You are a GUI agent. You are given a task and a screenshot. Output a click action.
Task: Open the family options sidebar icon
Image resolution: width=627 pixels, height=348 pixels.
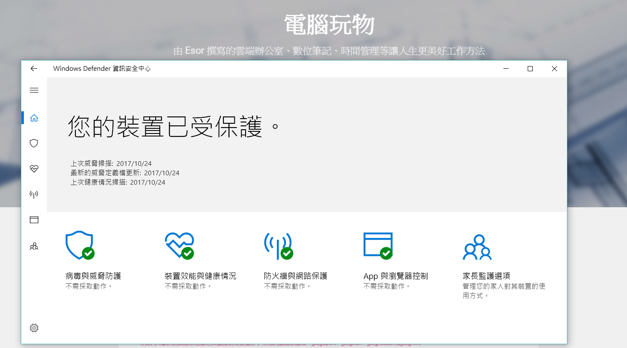tap(34, 246)
